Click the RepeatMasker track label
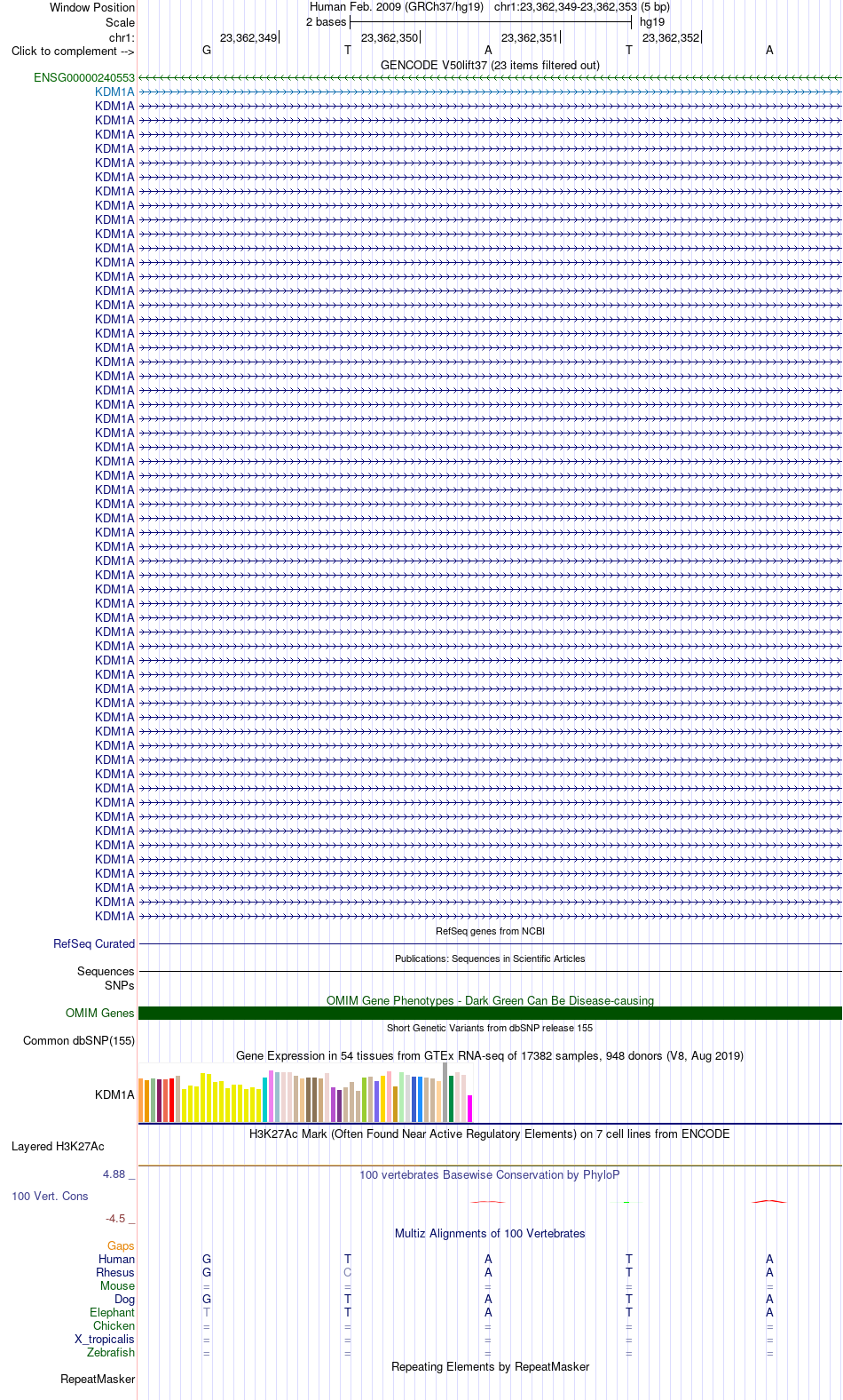The image size is (843, 1400). tap(98, 1380)
